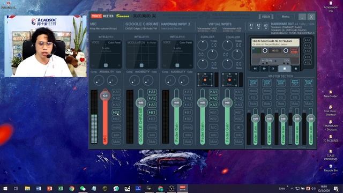Click the GOOGLE CHROME Comp knob
This screenshot has height=193, width=343.
(x=135, y=80)
